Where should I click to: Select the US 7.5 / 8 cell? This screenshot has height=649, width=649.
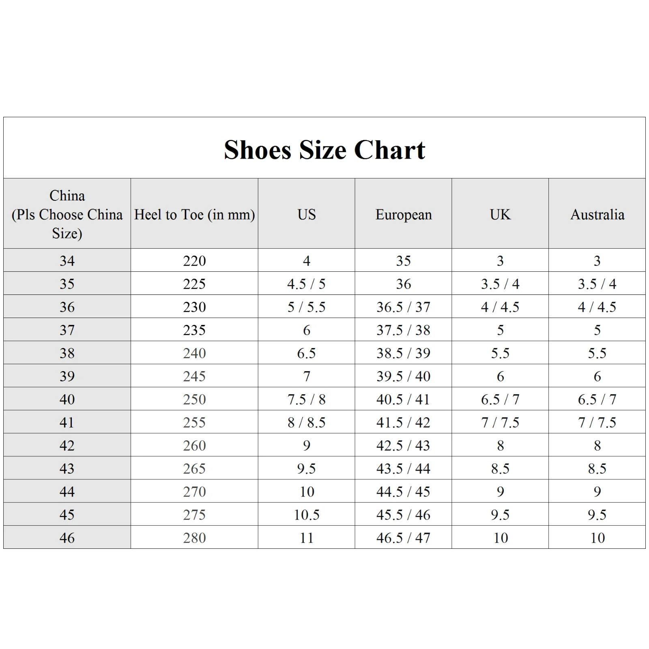click(306, 399)
